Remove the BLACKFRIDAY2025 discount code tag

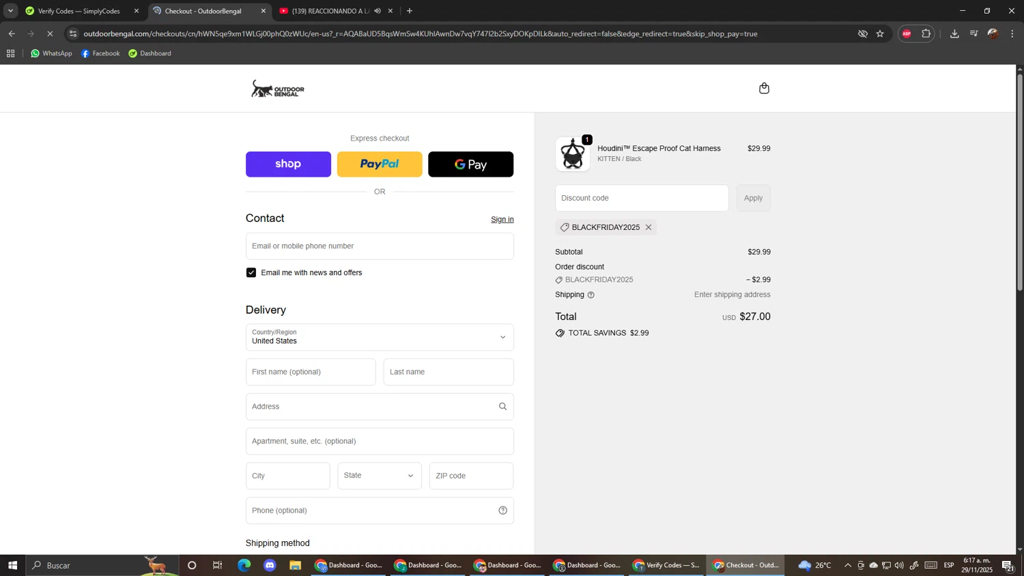[649, 227]
